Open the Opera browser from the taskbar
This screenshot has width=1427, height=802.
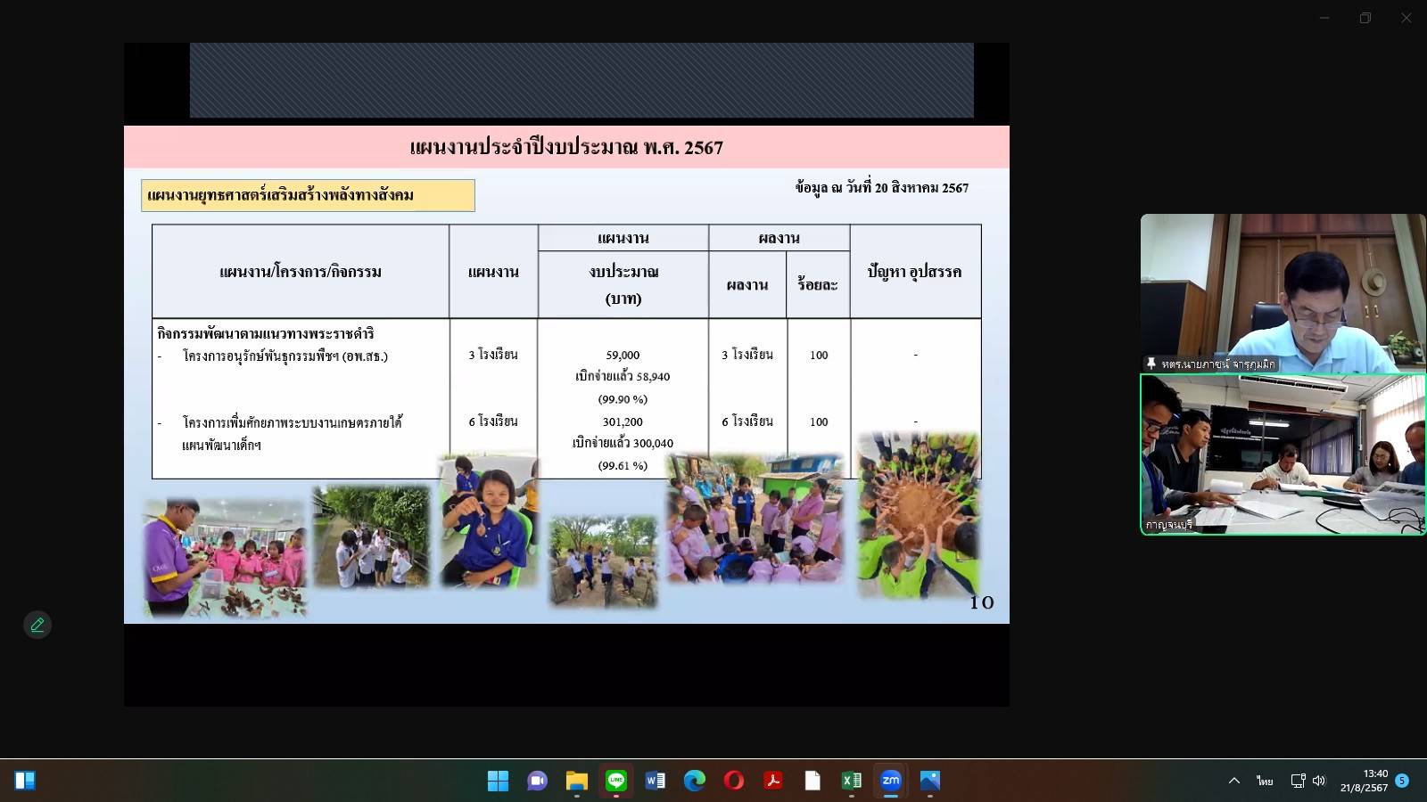tap(733, 781)
